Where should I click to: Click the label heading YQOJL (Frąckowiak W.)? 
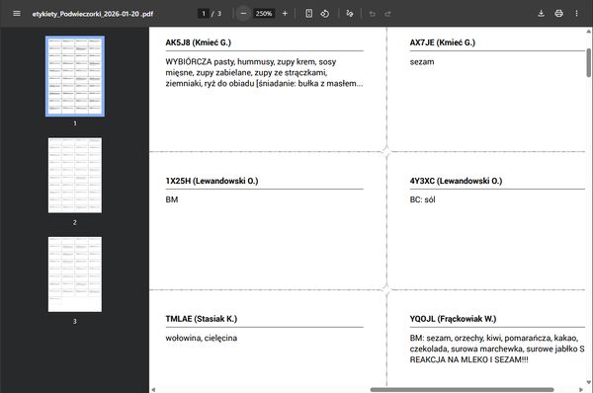click(x=453, y=319)
